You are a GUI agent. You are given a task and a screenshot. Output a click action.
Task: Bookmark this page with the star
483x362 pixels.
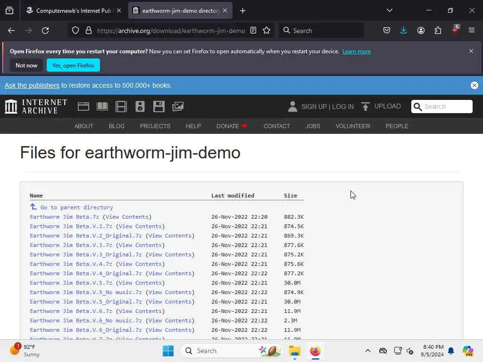(266, 31)
